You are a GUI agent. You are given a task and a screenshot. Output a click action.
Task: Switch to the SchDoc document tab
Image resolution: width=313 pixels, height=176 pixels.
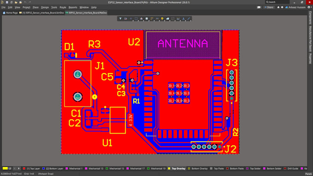(41, 13)
